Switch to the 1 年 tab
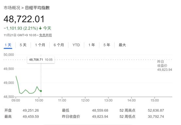Viewport: 181px width, 125px height. click(x=92, y=45)
